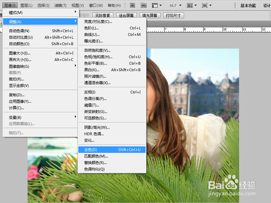Open 色彩平衡(B)... adjustment
This screenshot has width=271, height=203.
point(112,64)
